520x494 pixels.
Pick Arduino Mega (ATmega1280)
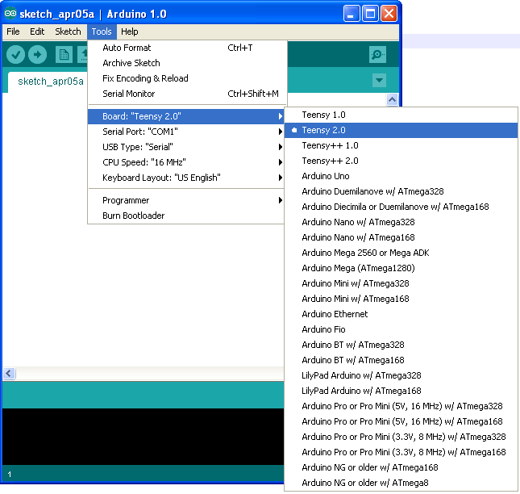pos(401,268)
